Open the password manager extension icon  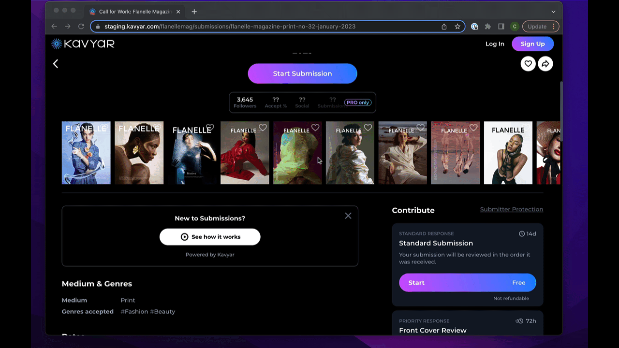pos(475,27)
